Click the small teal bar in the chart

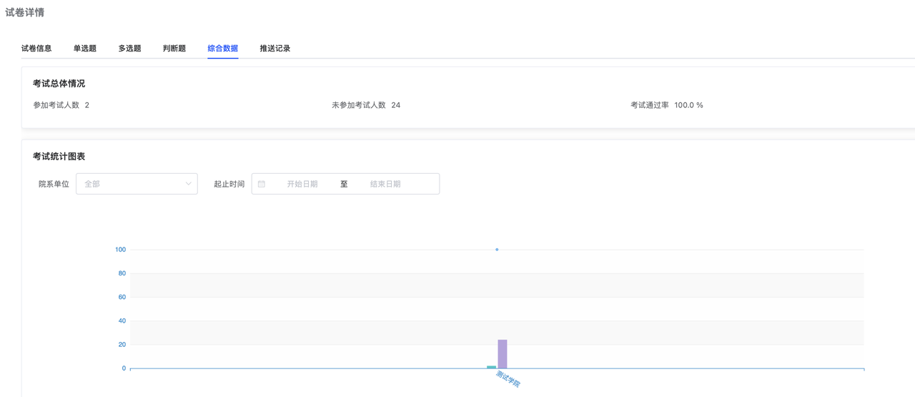pyautogui.click(x=491, y=367)
